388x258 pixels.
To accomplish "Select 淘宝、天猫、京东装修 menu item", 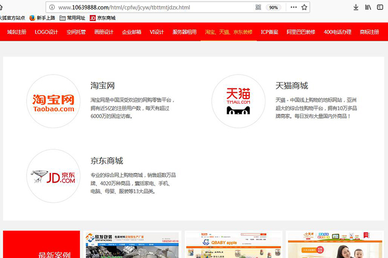I will (x=228, y=32).
